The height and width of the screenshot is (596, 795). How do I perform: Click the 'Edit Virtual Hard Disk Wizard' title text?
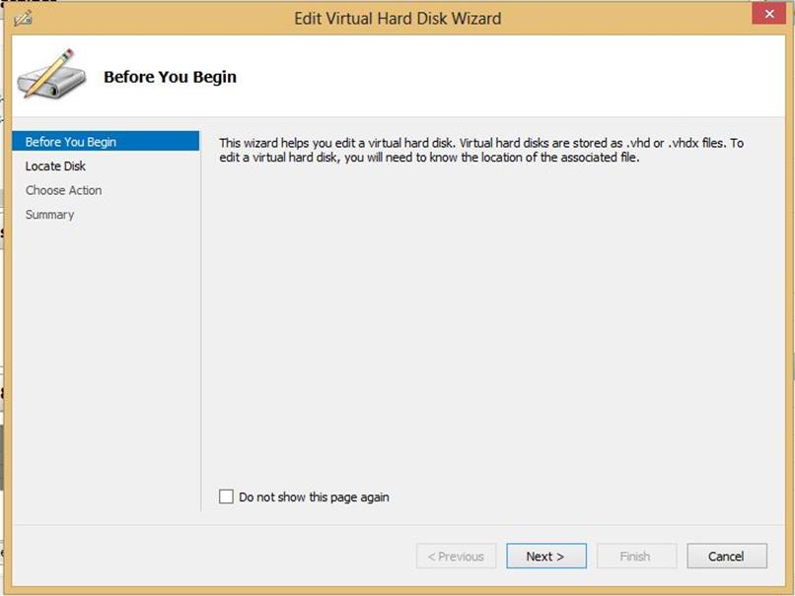[x=397, y=19]
